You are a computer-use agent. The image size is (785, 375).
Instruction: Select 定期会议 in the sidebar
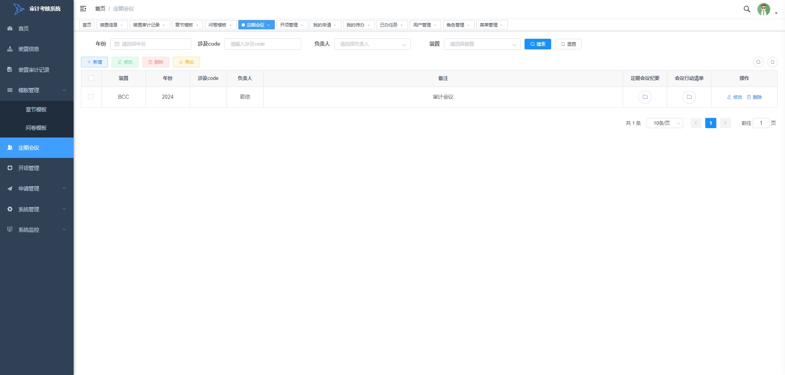[x=37, y=148]
